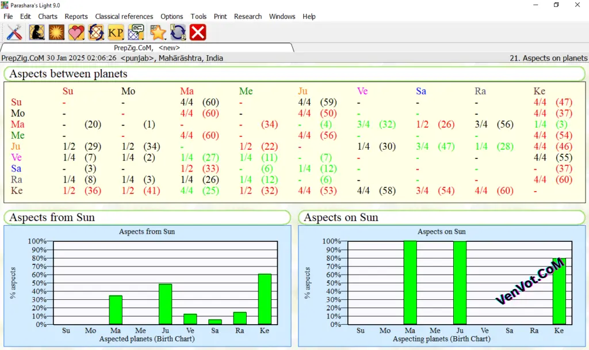The image size is (589, 350).
Task: Open the Print menu
Action: (x=220, y=17)
